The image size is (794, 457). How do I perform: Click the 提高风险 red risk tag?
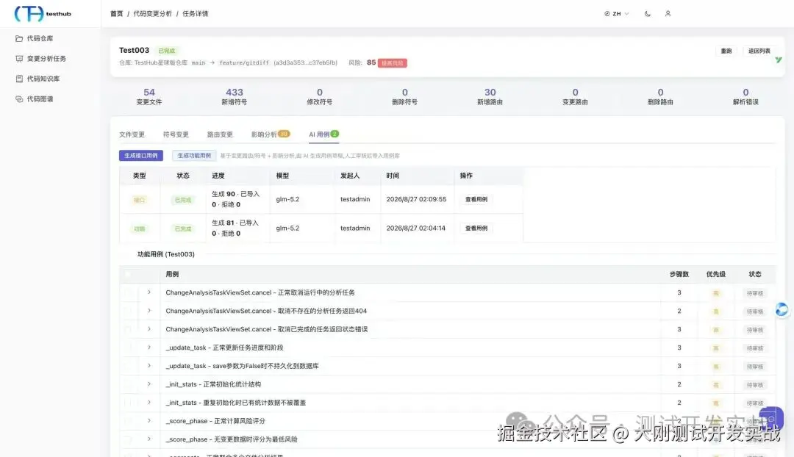tap(392, 63)
